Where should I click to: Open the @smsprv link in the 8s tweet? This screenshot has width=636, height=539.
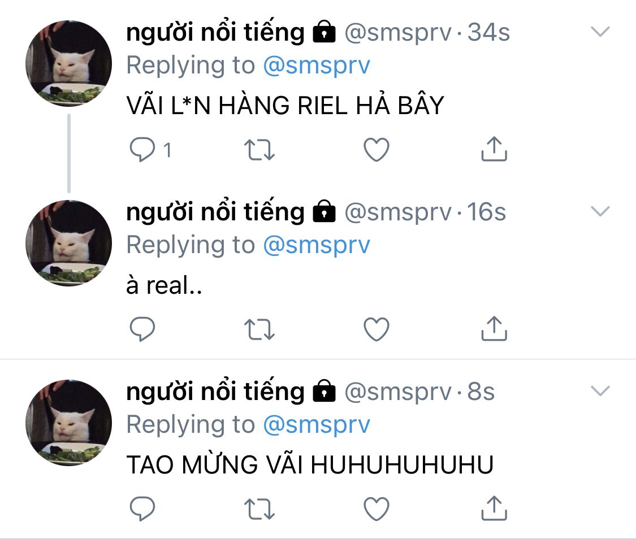[317, 425]
